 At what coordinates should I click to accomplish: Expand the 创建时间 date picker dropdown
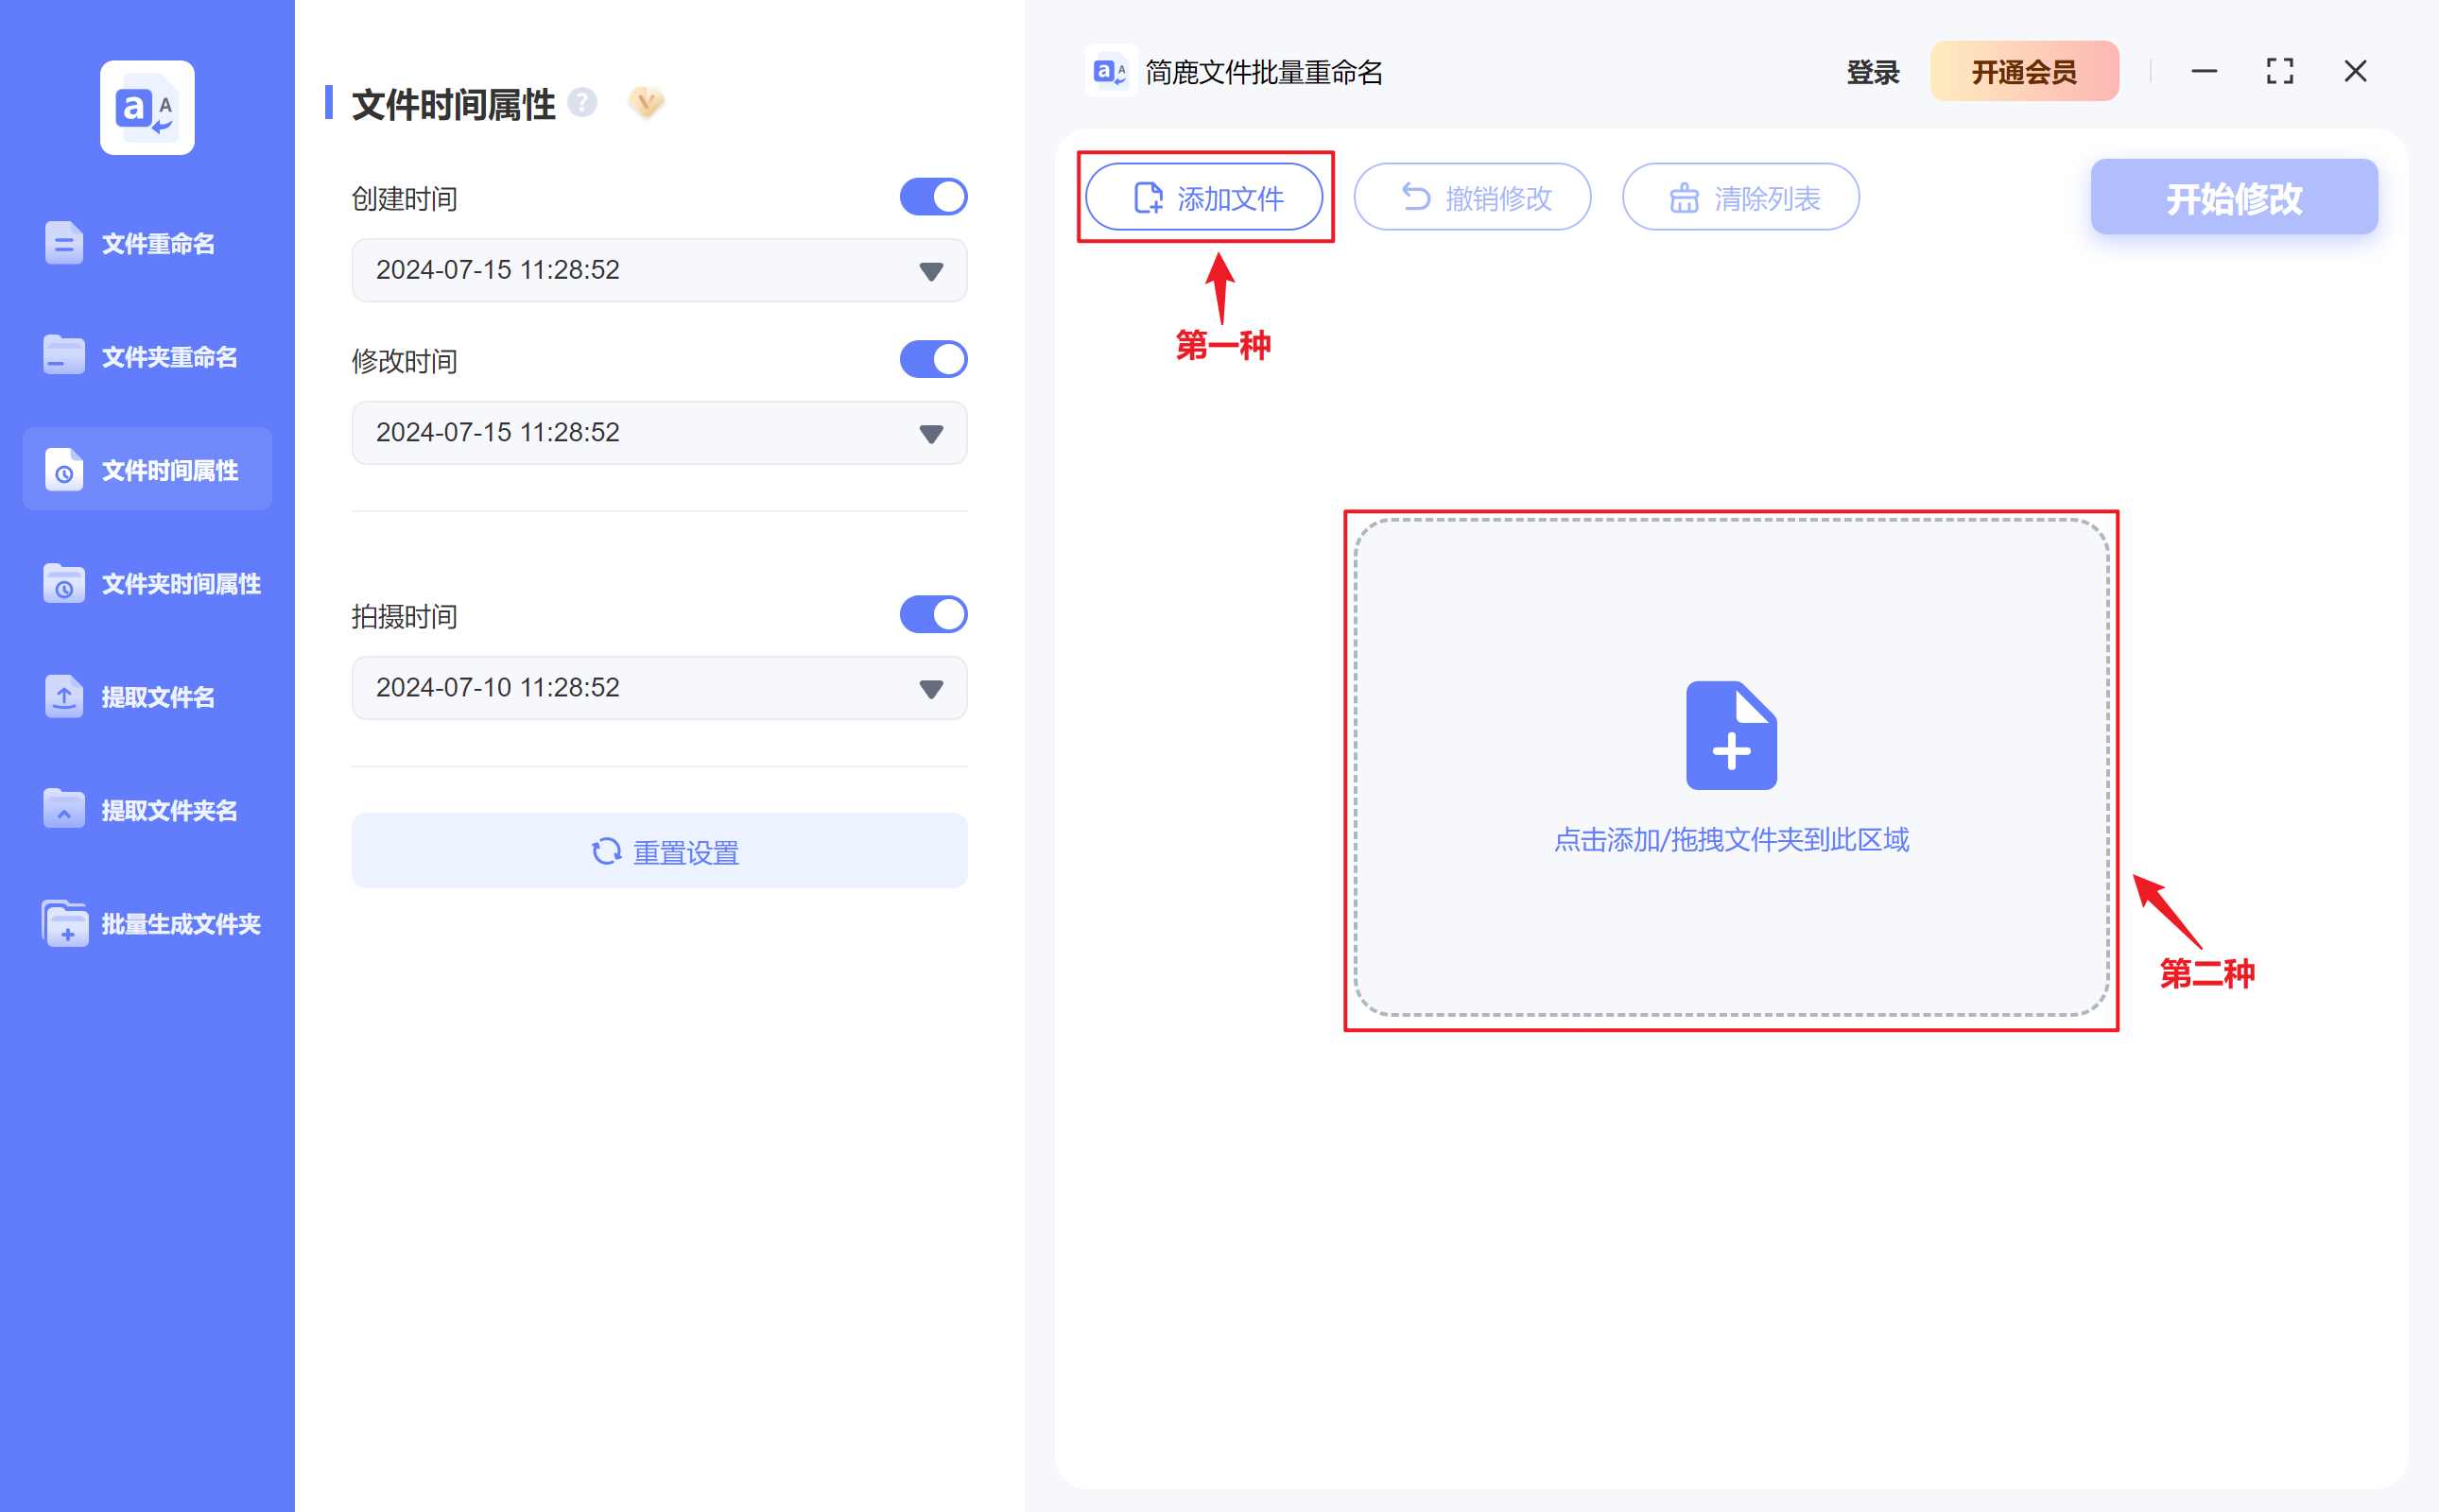click(x=929, y=270)
